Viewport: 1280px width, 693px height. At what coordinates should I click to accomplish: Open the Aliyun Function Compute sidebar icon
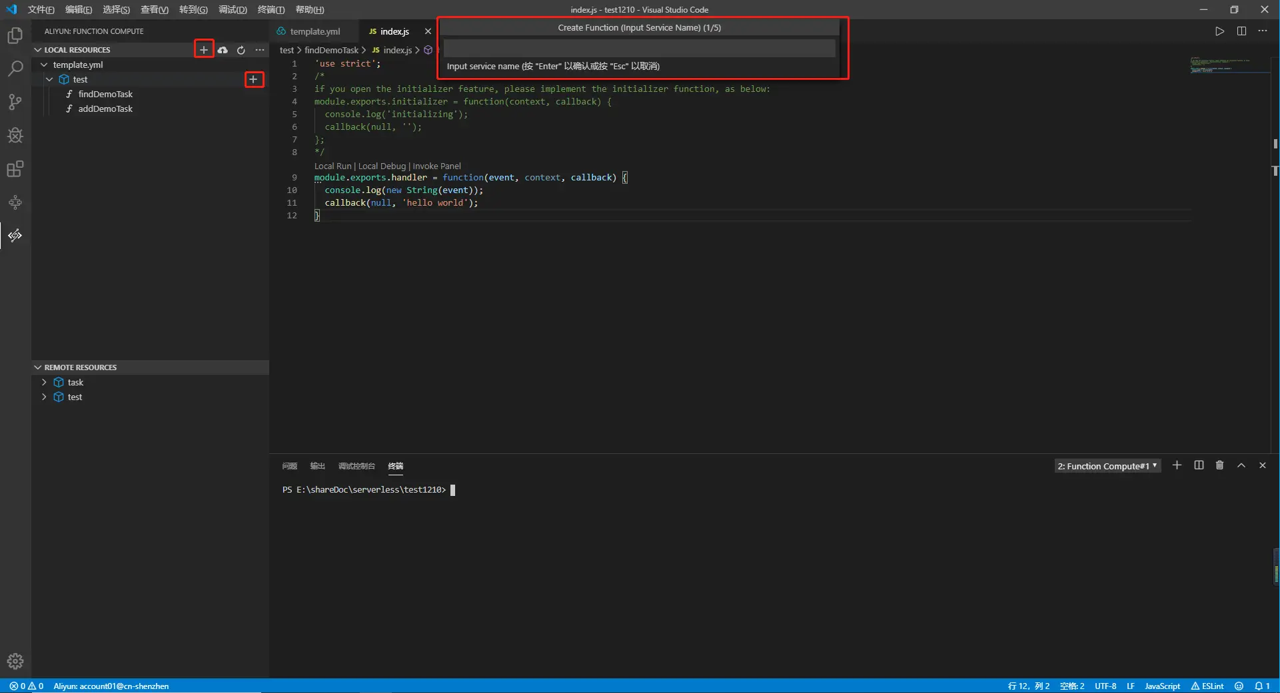[x=15, y=236]
